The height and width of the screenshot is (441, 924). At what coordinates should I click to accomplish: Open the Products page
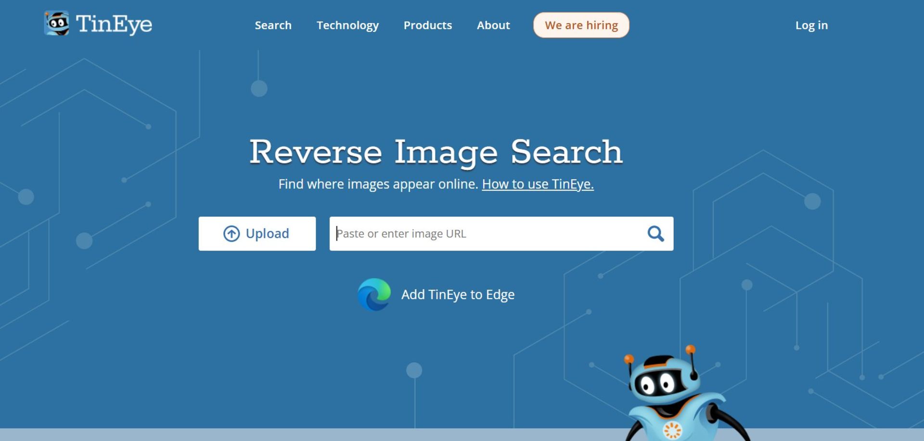pos(427,25)
